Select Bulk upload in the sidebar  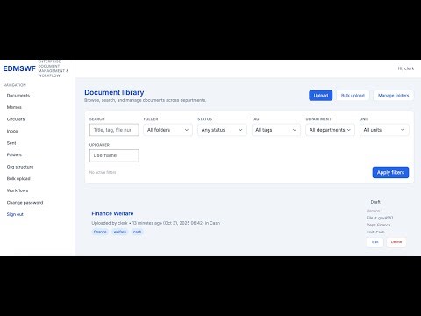point(18,178)
